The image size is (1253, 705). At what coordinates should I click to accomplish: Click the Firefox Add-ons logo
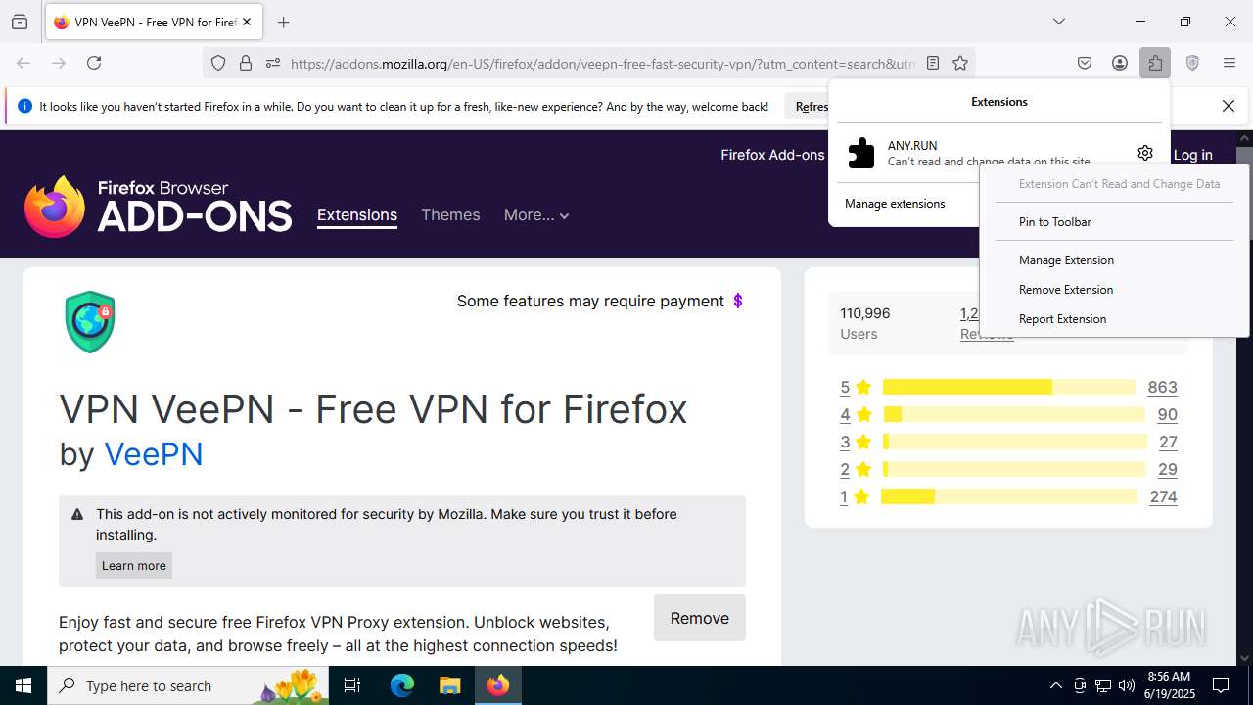coord(159,207)
